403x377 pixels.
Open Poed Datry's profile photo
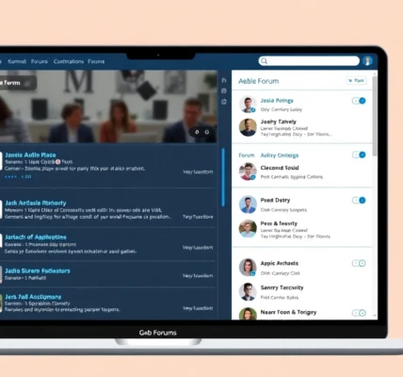tap(248, 205)
